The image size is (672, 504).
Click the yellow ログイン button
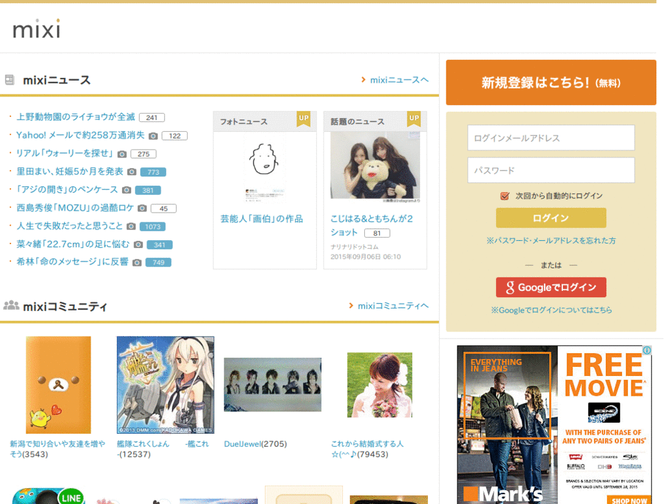click(x=551, y=218)
